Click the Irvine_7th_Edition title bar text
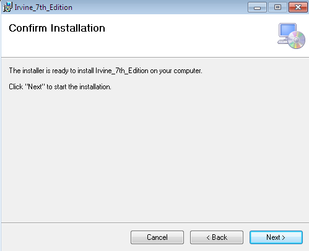Viewport: 309px width, 251px height. (43, 7)
